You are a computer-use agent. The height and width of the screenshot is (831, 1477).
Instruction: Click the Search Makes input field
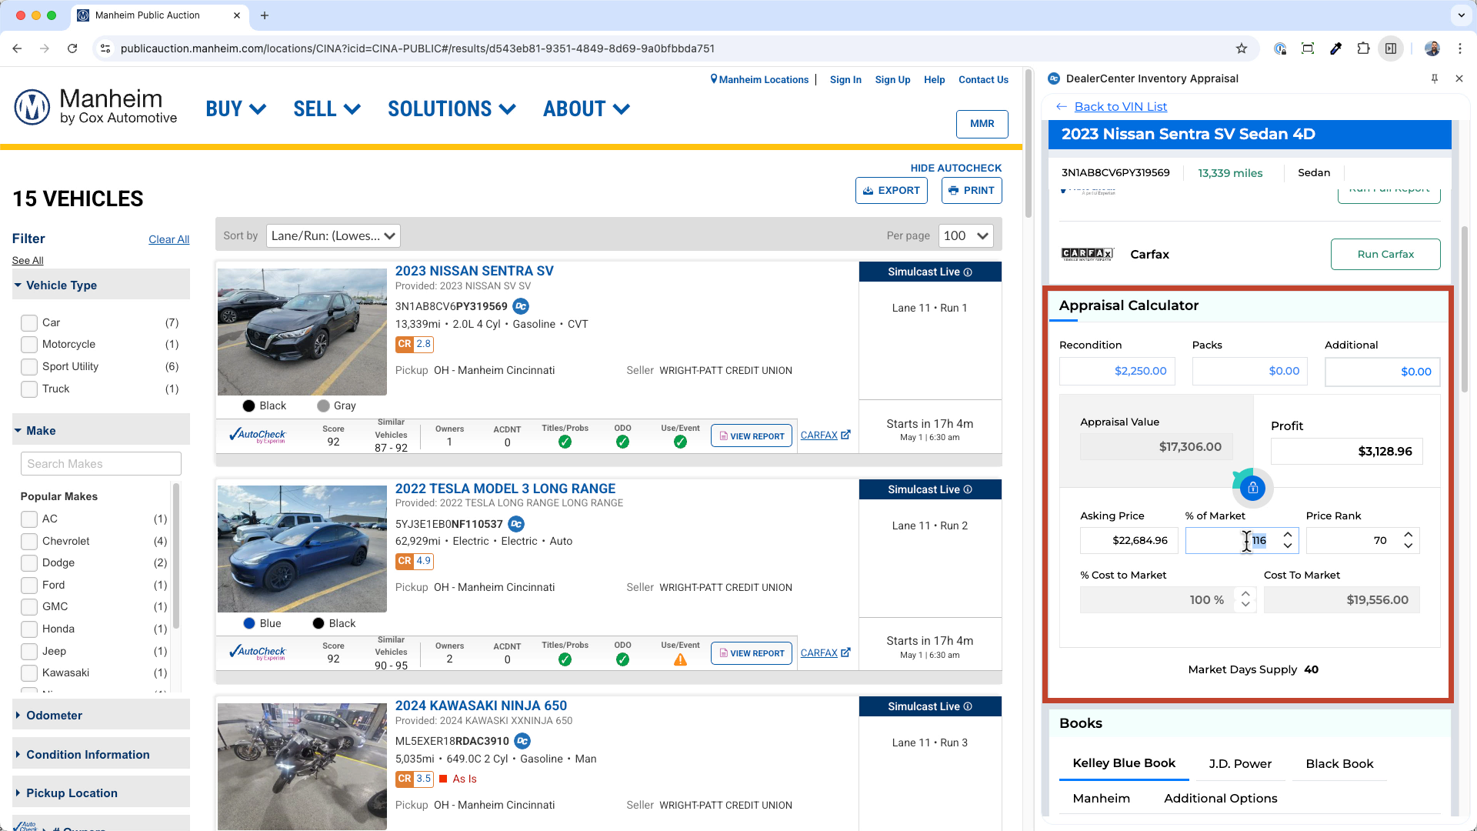101,464
